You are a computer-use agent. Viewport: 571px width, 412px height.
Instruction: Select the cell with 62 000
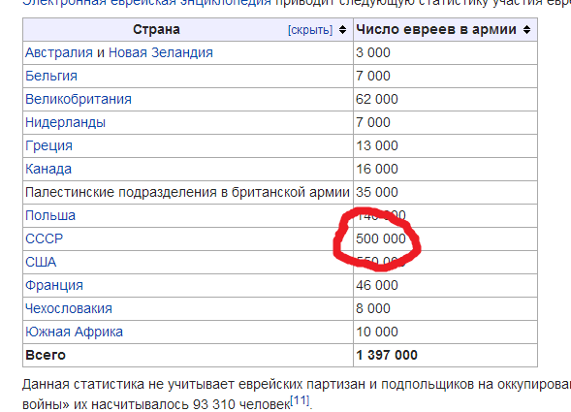(x=445, y=99)
